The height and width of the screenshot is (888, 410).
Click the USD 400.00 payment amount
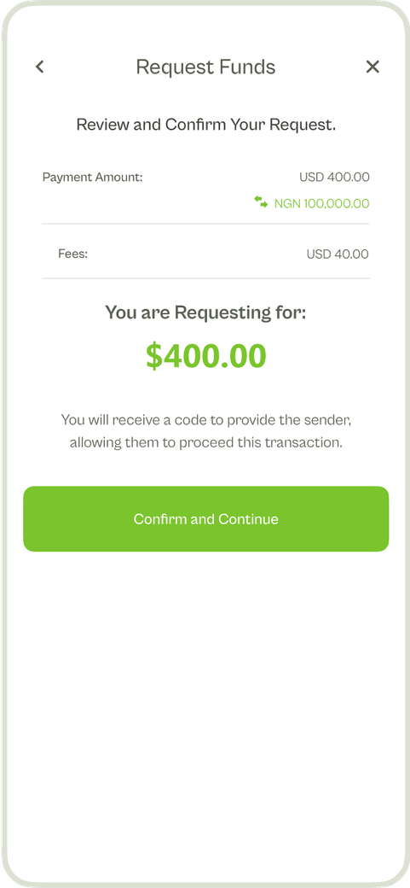[x=334, y=178]
